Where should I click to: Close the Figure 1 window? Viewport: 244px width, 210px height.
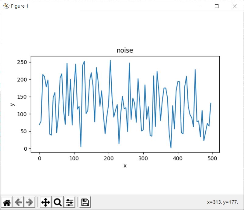[x=235, y=6]
